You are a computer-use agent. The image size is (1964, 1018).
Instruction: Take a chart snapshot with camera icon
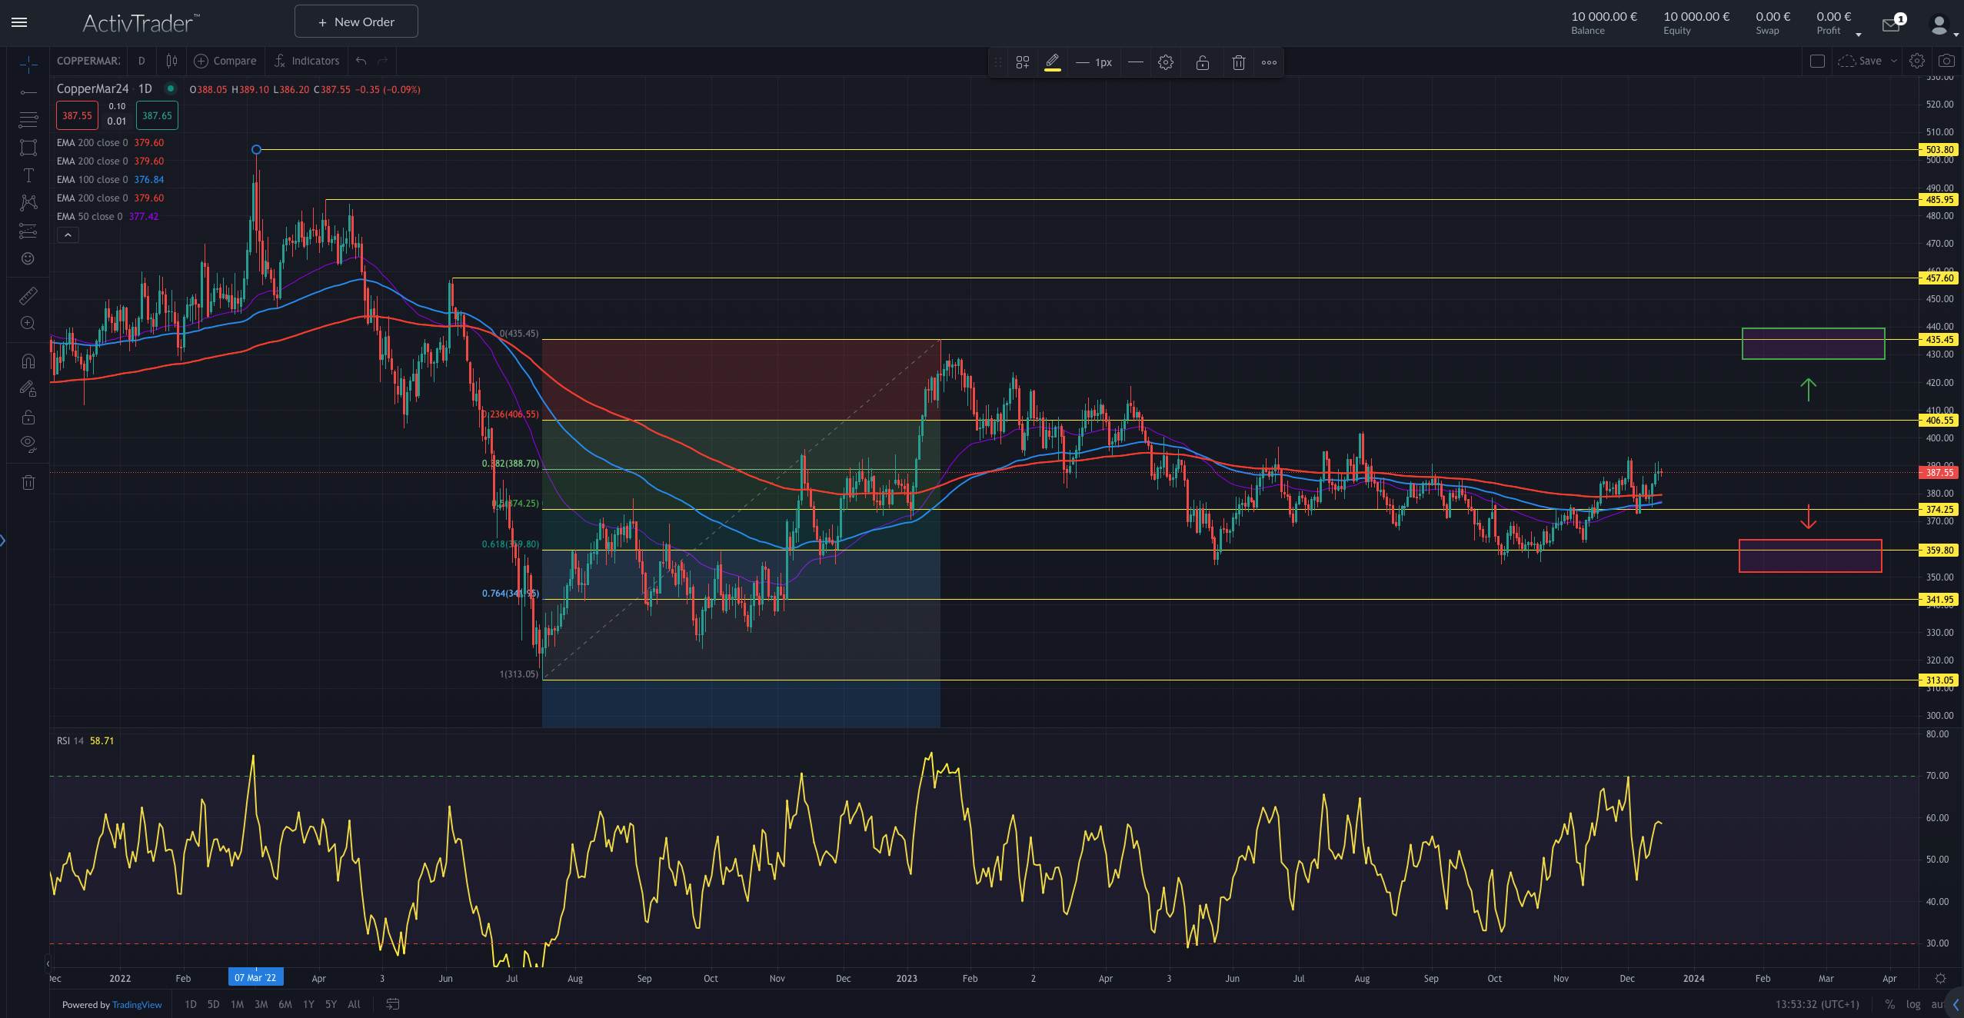tap(1946, 61)
